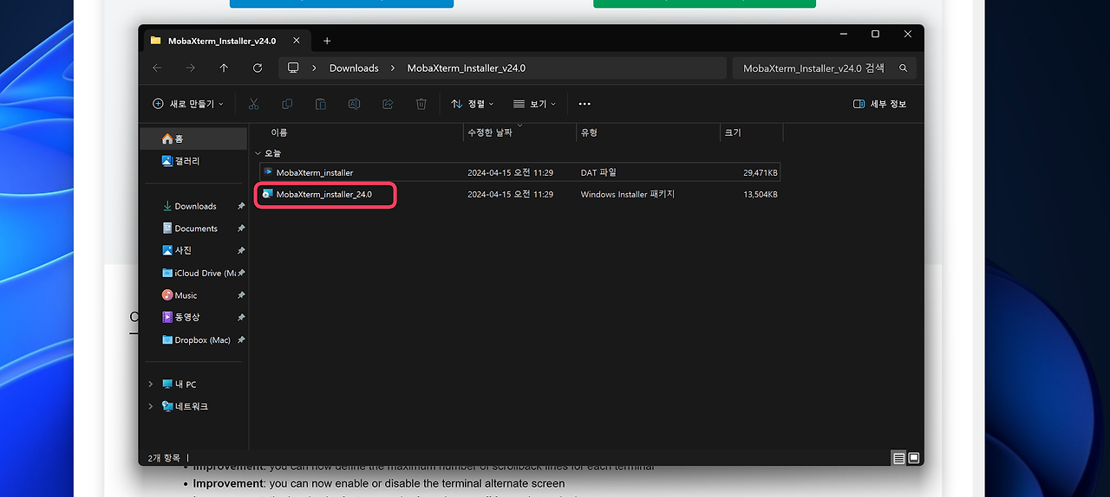Screen dimensions: 1110x497
Task: Toggle 세부 정보 details pane
Action: 880,104
